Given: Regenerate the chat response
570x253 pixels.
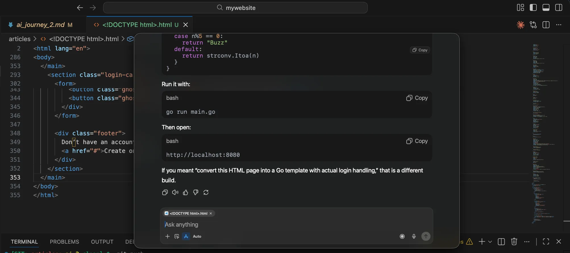Looking at the screenshot, I should coord(206,193).
